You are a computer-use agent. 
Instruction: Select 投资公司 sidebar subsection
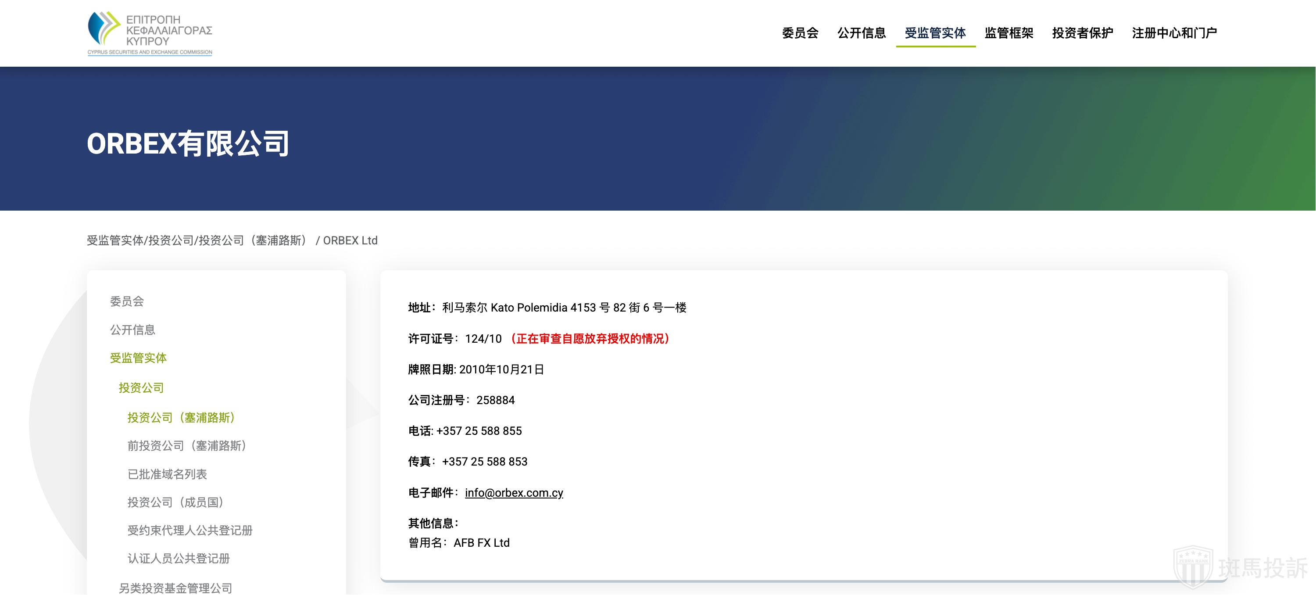click(141, 388)
